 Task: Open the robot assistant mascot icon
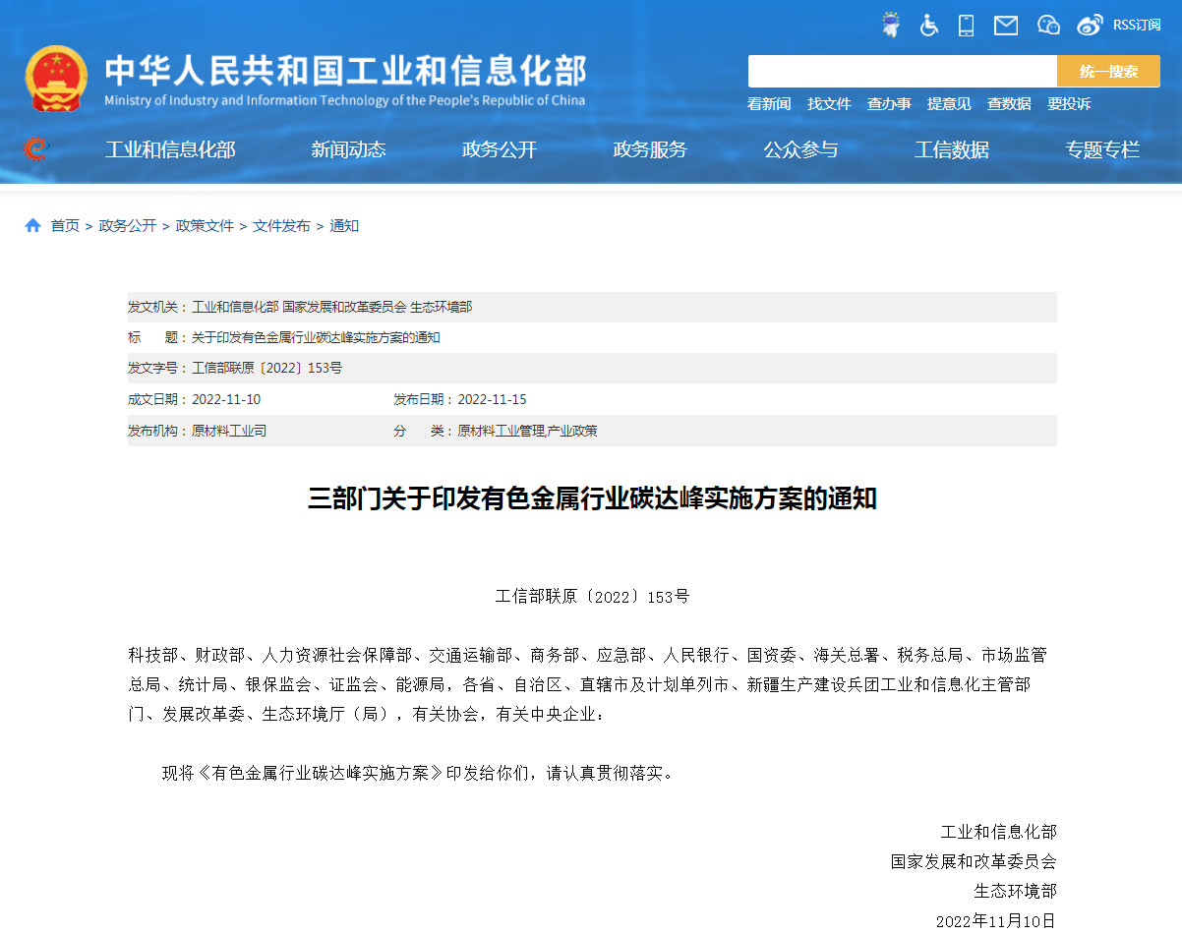[x=891, y=25]
